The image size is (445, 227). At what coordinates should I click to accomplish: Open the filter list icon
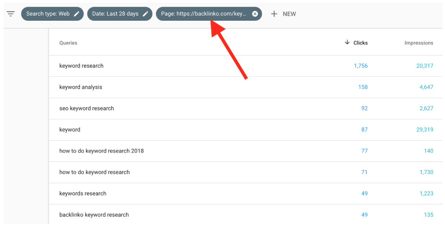[11, 14]
